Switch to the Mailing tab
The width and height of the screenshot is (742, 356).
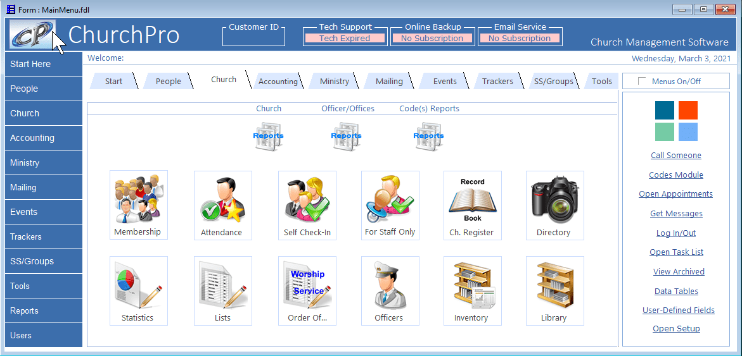[x=389, y=81]
